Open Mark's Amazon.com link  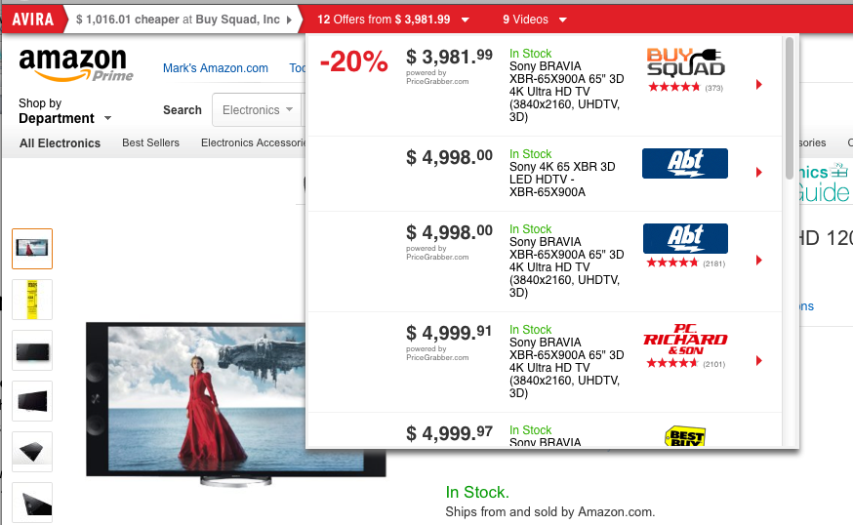coord(216,68)
